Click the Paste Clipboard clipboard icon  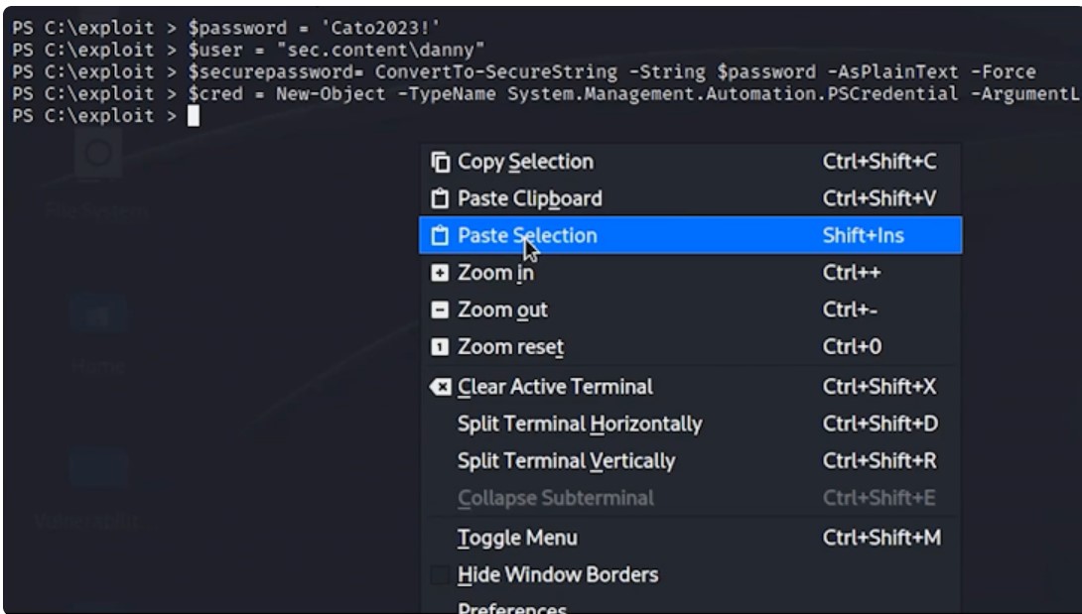coord(440,198)
